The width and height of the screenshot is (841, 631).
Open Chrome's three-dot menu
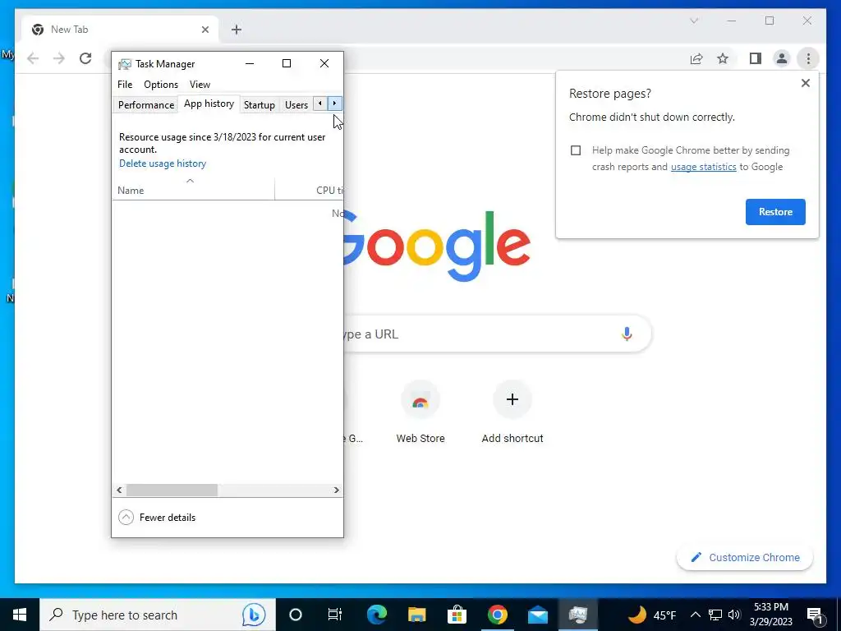coord(808,58)
